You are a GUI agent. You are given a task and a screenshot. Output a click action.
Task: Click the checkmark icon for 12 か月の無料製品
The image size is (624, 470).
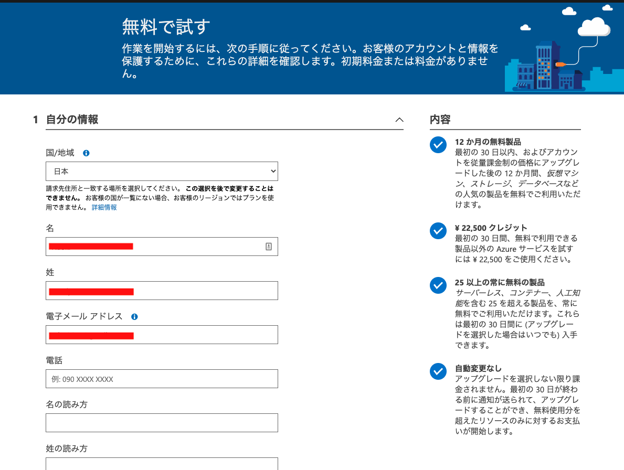click(x=438, y=145)
